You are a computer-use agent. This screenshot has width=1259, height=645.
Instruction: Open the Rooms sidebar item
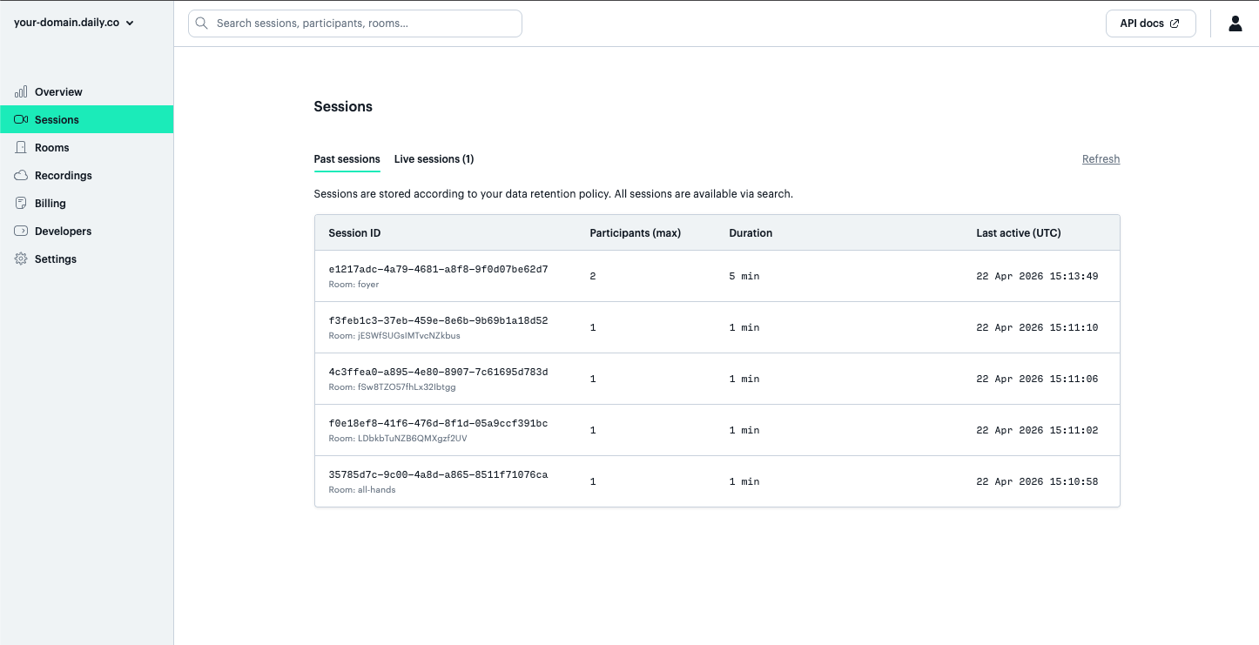[x=87, y=147]
